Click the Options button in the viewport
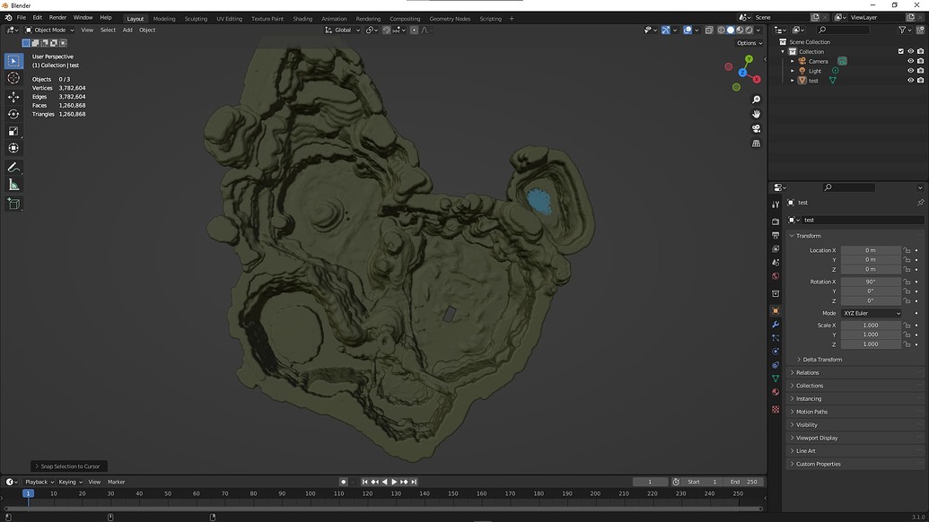This screenshot has width=929, height=522. (748, 42)
